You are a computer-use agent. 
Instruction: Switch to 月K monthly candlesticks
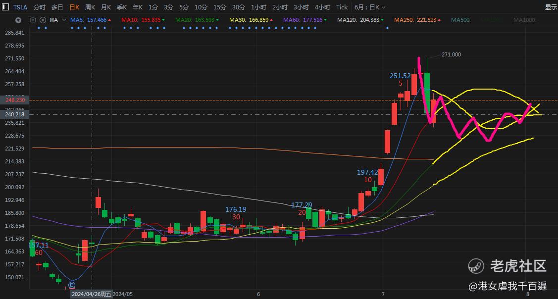pyautogui.click(x=106, y=7)
